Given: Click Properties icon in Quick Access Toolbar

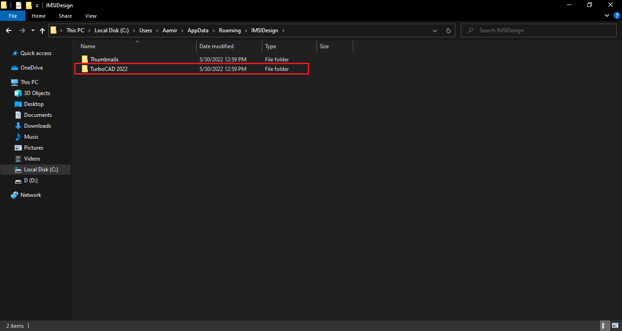Looking at the screenshot, I should pos(19,5).
